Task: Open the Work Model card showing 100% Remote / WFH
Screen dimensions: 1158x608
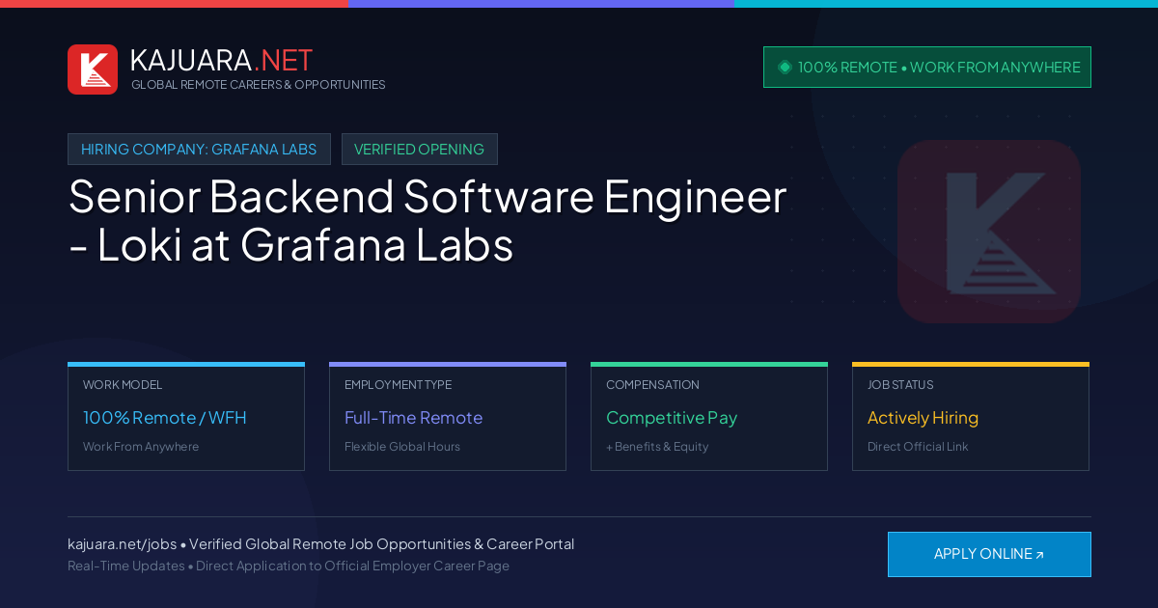Action: click(186, 417)
